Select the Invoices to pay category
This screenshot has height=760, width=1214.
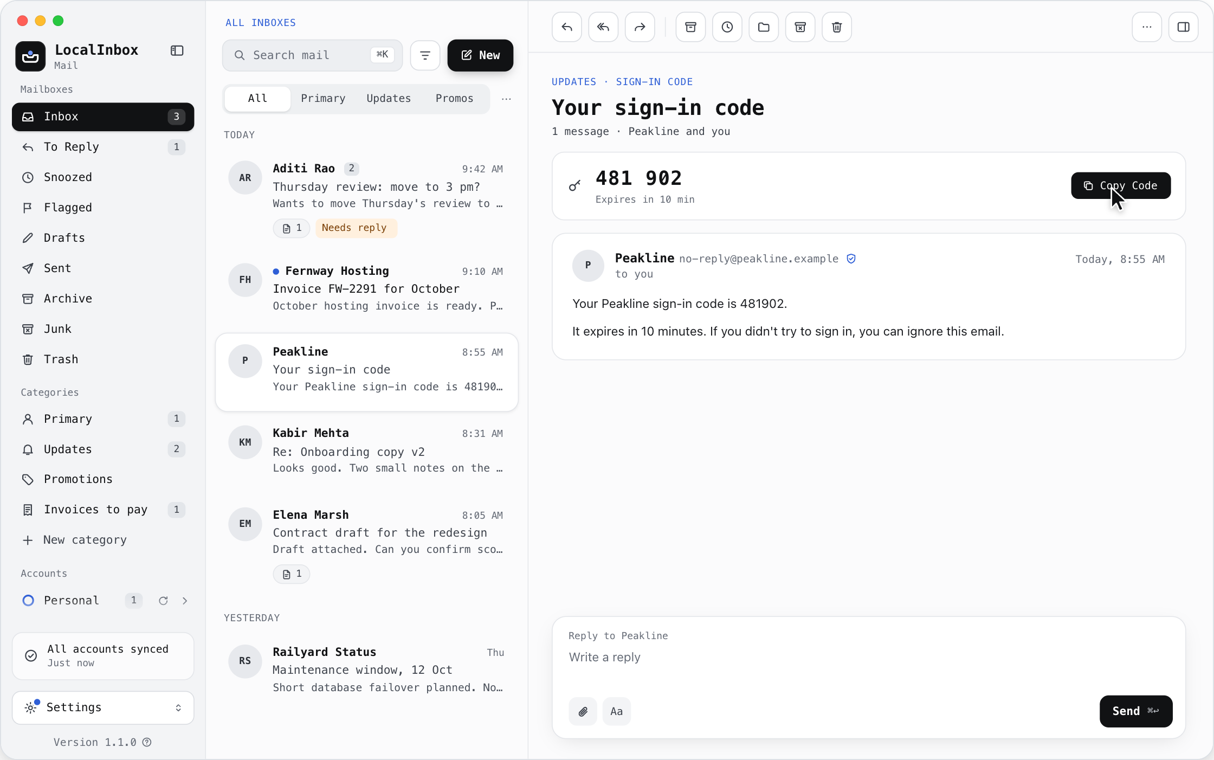103,510
